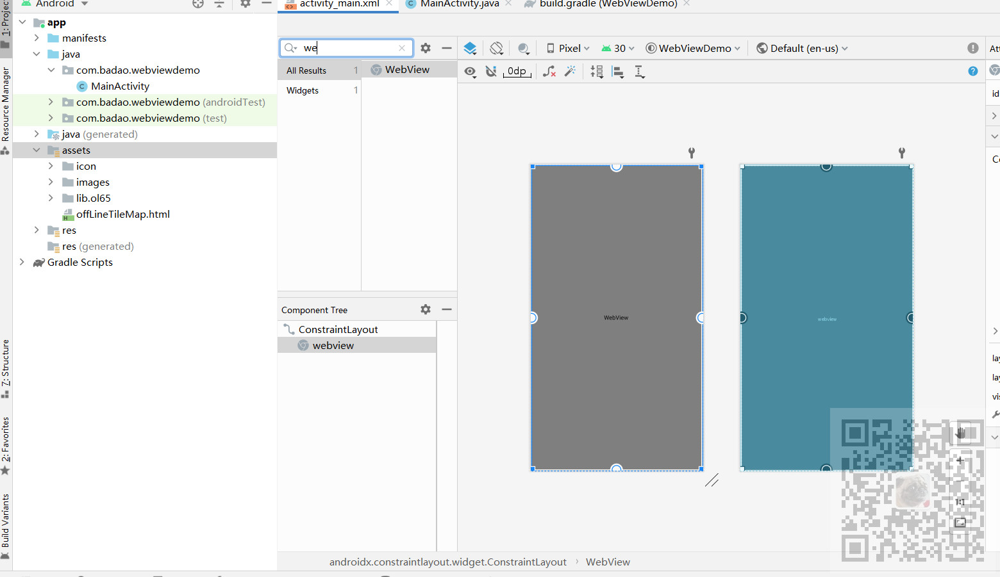The width and height of the screenshot is (1000, 577).
Task: Open the Pixel device dropdown
Action: [568, 49]
